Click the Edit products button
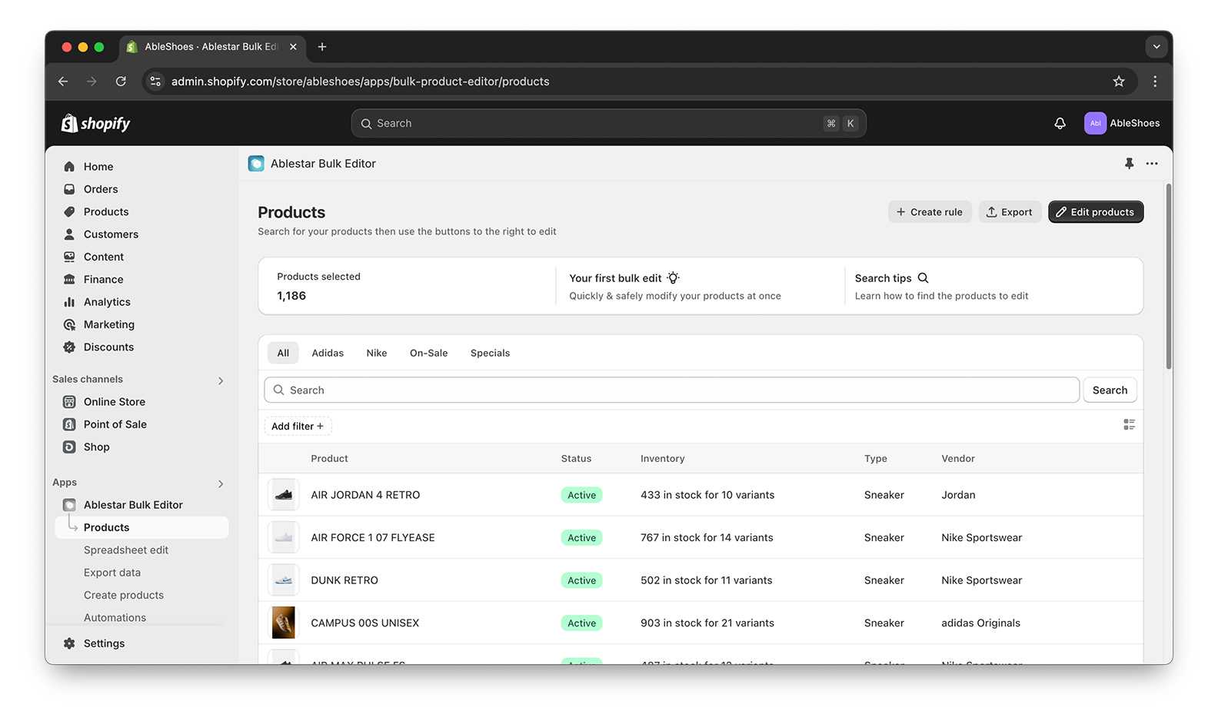 click(x=1096, y=212)
